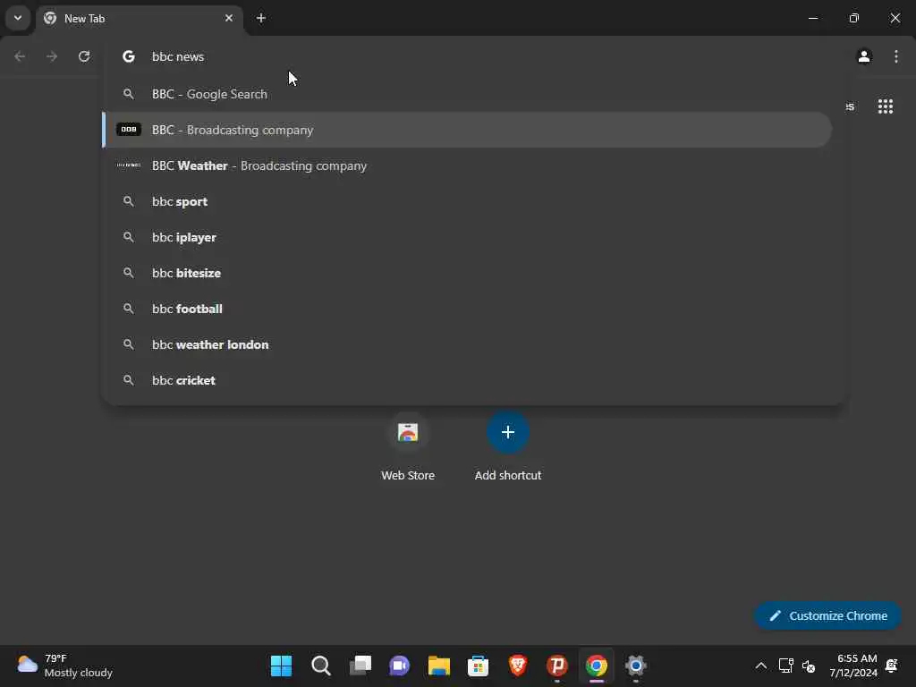Select the bbc iplayer suggestion
The image size is (916, 687).
[467, 237]
